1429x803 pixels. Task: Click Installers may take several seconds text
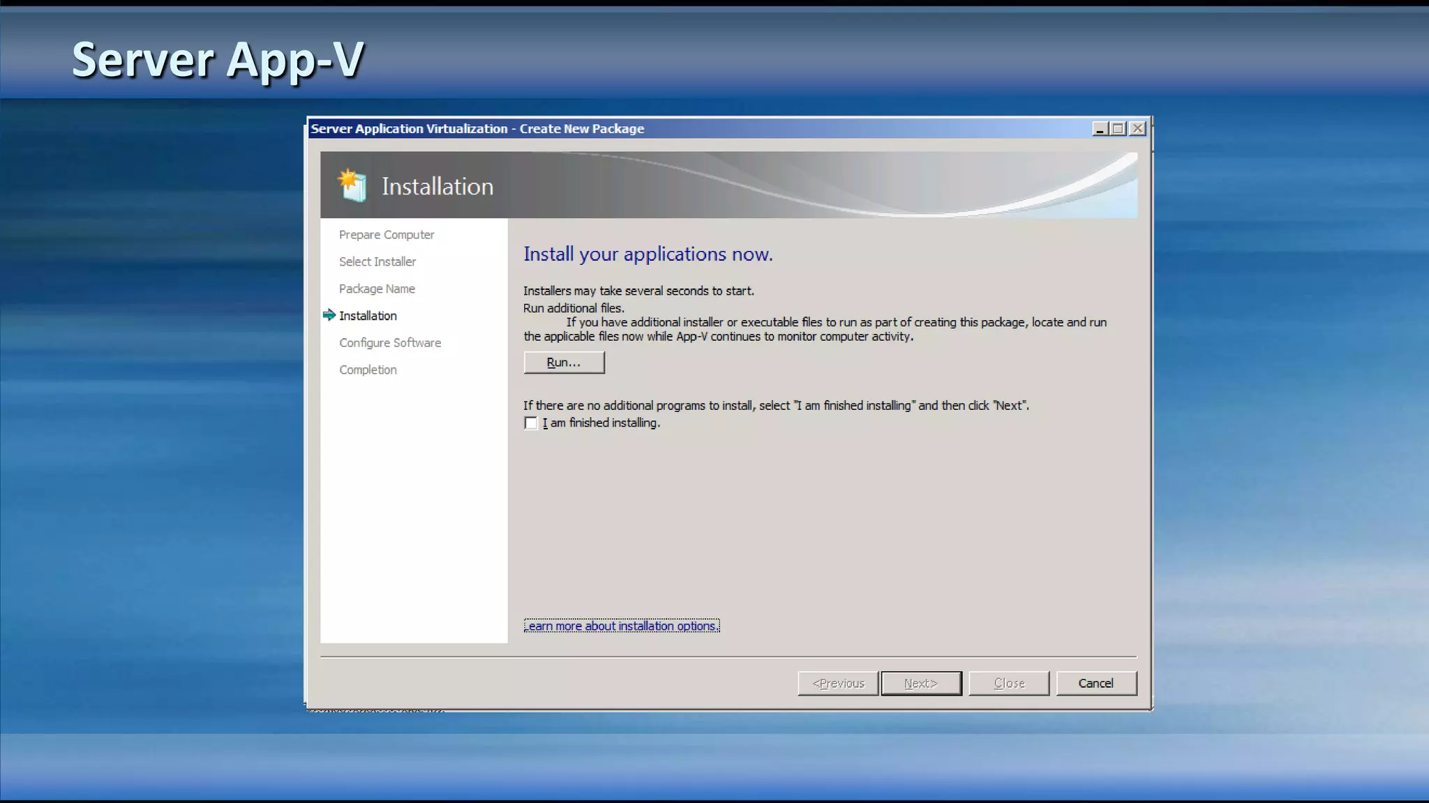(638, 291)
